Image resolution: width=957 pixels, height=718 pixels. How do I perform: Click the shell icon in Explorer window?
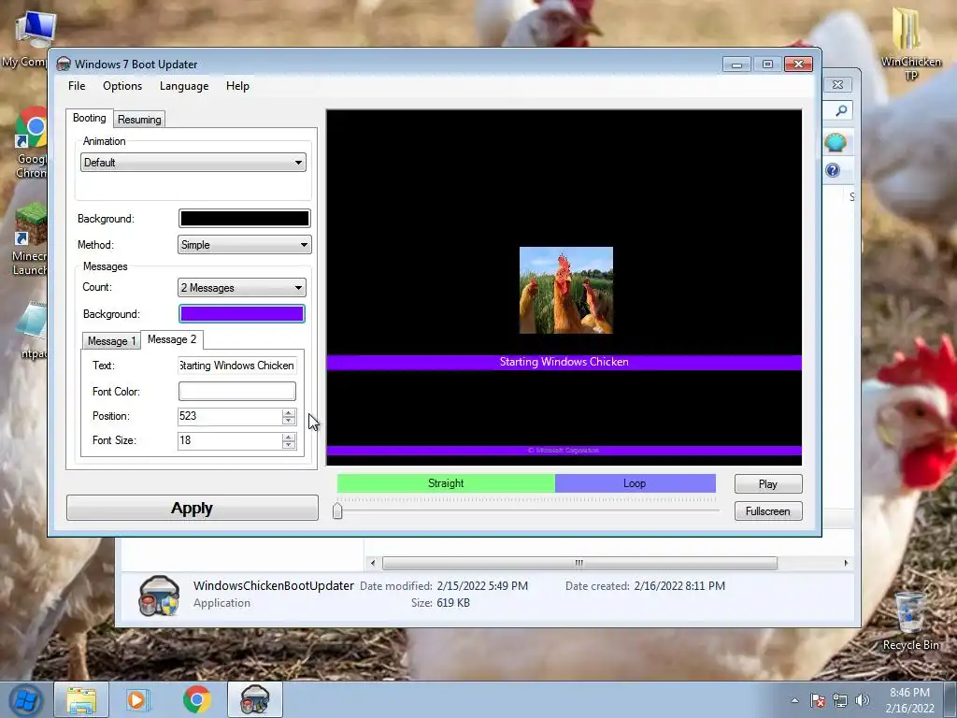pyautogui.click(x=835, y=143)
